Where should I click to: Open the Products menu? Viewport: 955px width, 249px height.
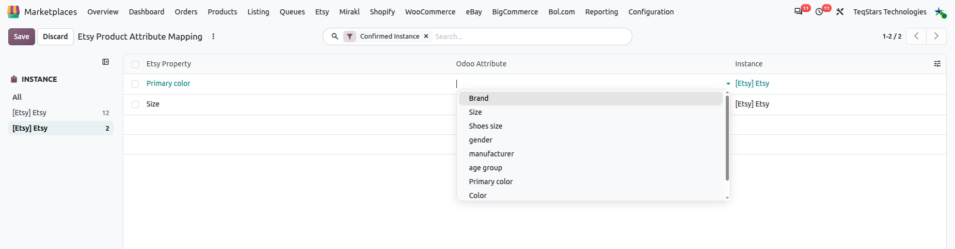pos(222,12)
